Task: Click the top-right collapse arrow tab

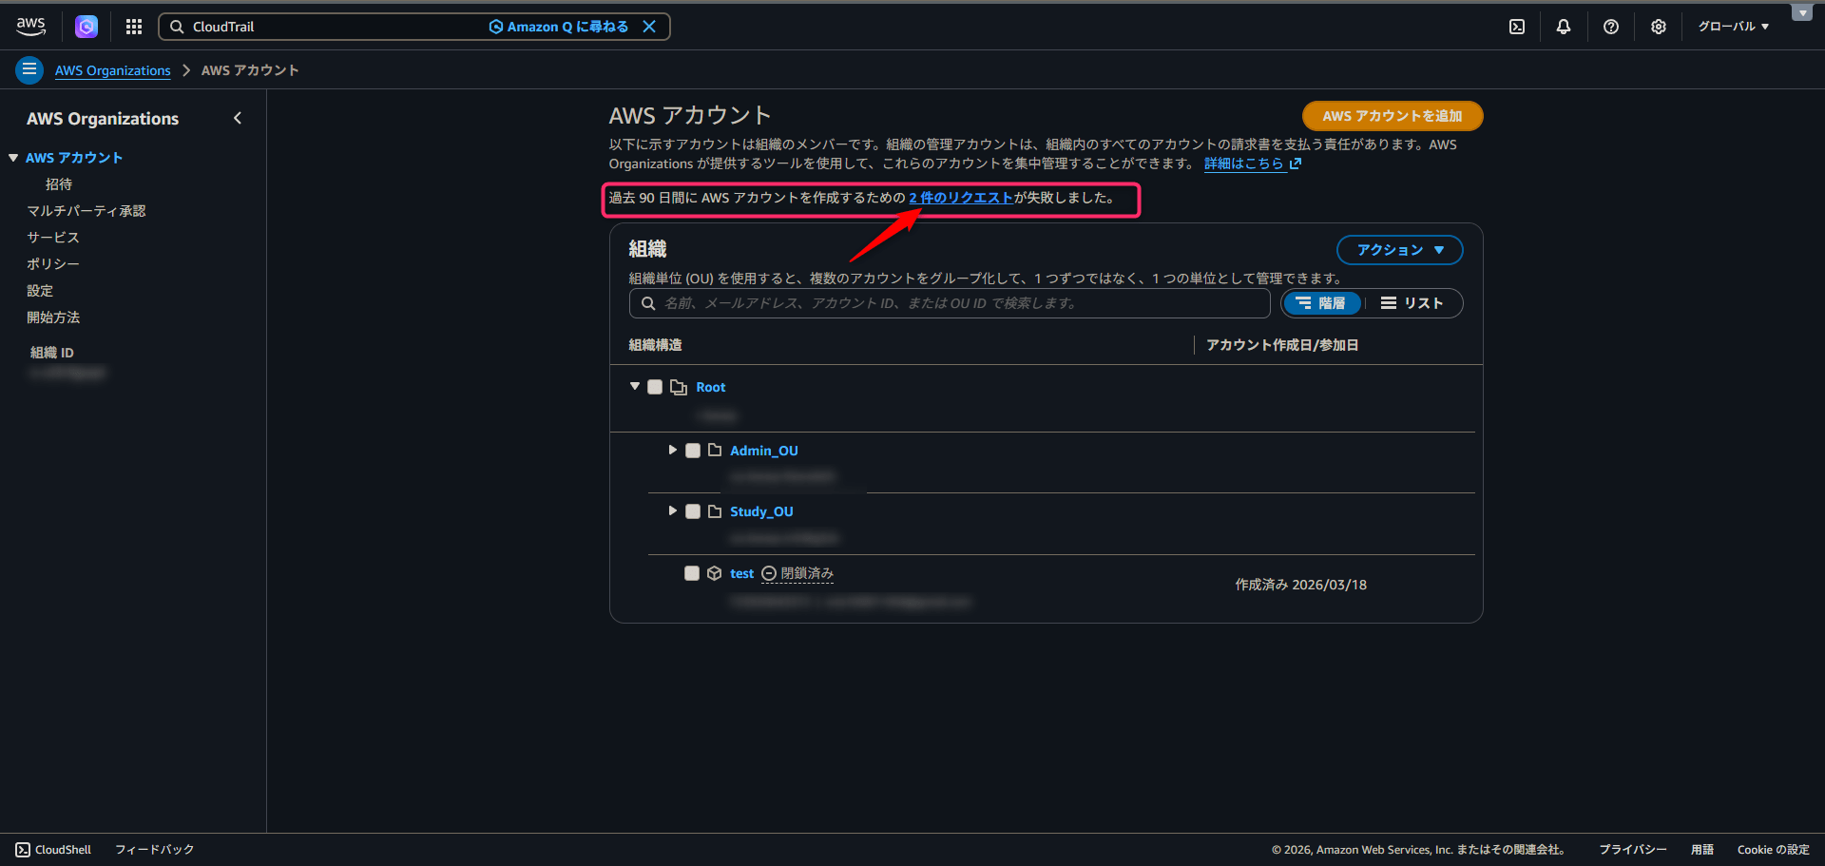Action: point(1802,12)
